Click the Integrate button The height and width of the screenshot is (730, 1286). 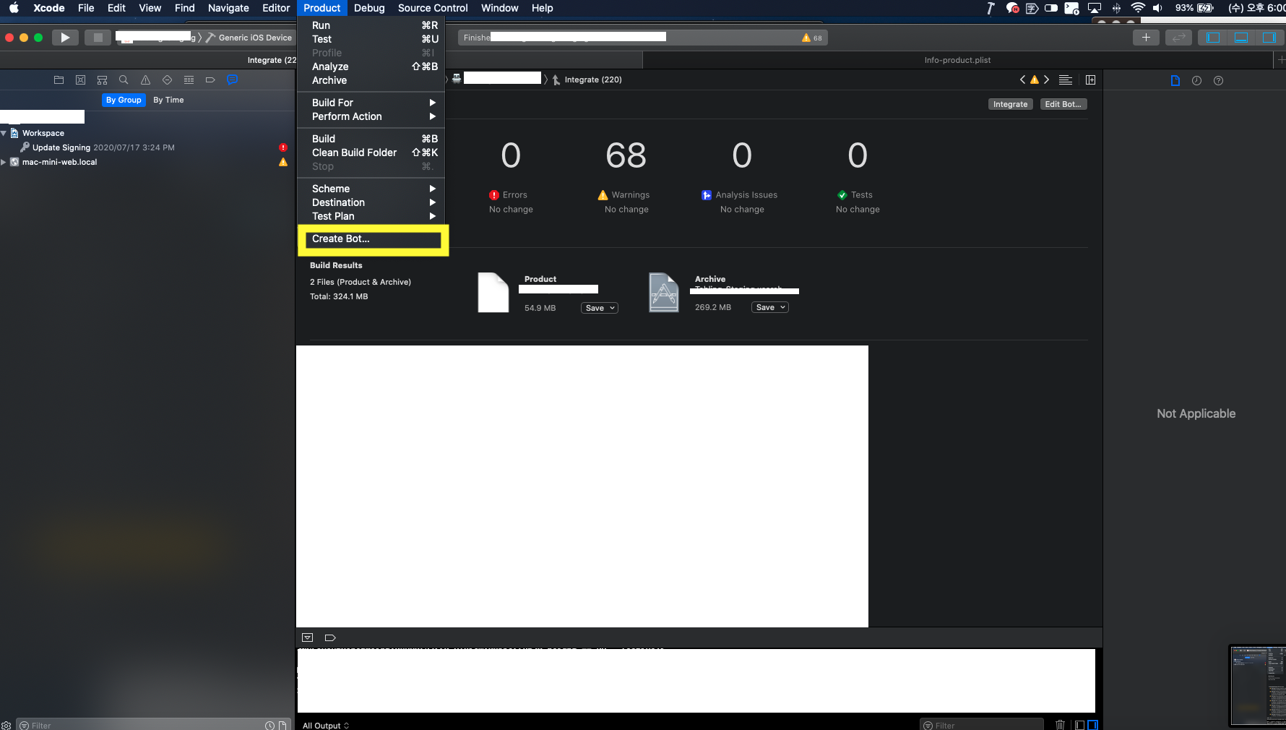click(x=1010, y=104)
